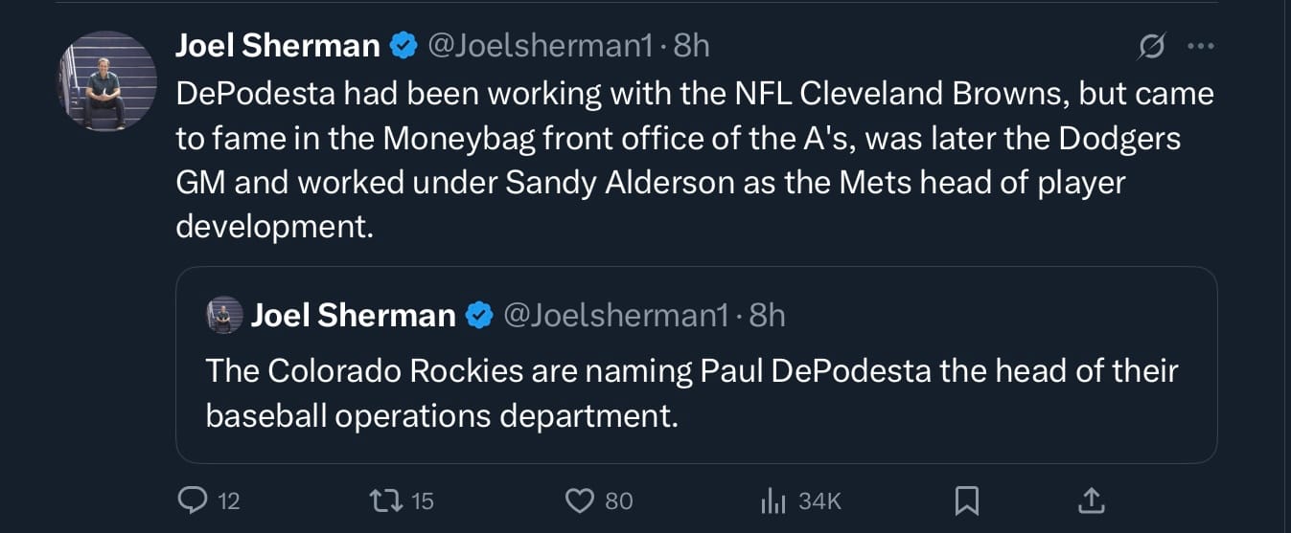Click the 34K views count
Image resolution: width=1291 pixels, height=533 pixels.
[x=819, y=500]
